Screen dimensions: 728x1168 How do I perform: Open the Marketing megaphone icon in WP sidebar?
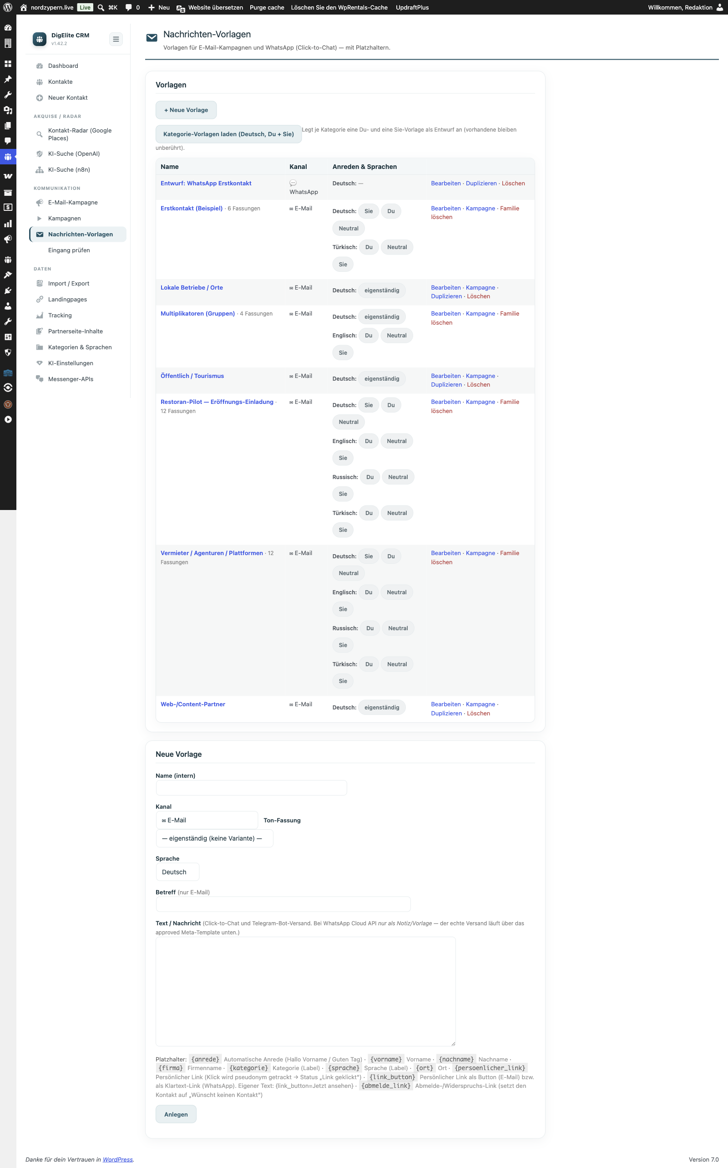(x=8, y=239)
